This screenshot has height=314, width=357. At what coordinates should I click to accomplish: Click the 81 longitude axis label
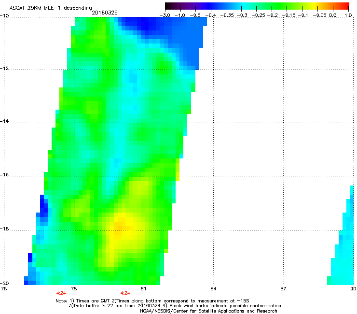click(x=143, y=289)
